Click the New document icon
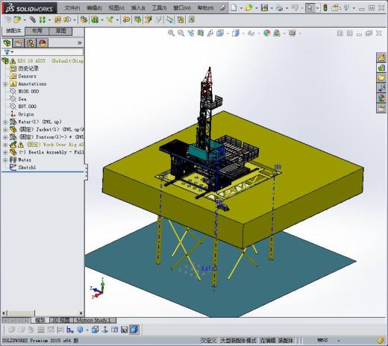 [x=234, y=8]
